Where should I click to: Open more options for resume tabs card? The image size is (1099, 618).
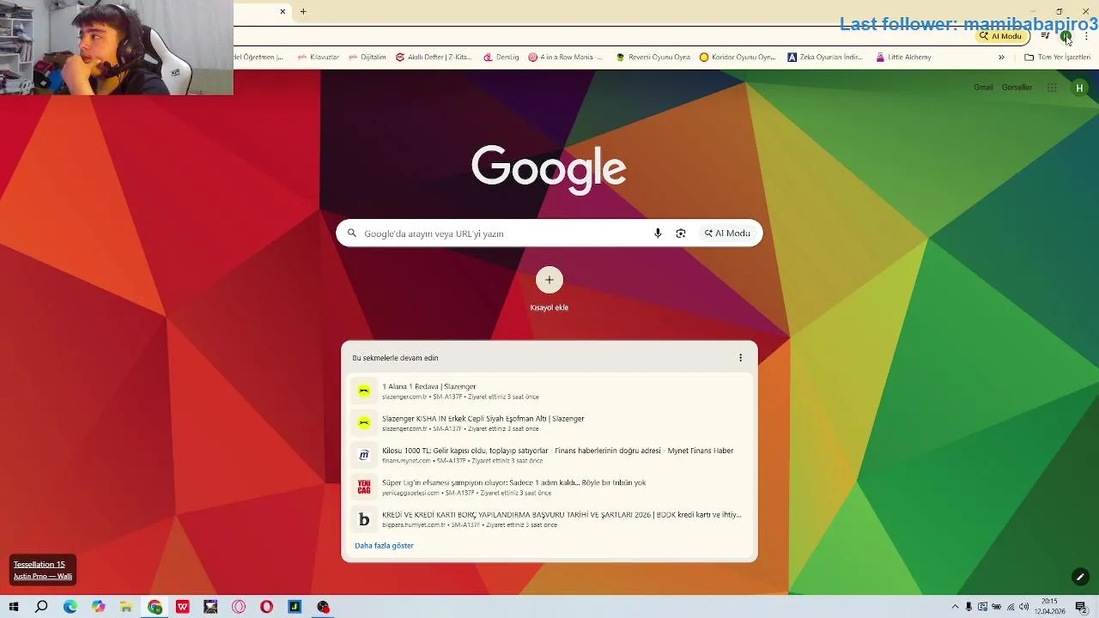click(x=740, y=358)
